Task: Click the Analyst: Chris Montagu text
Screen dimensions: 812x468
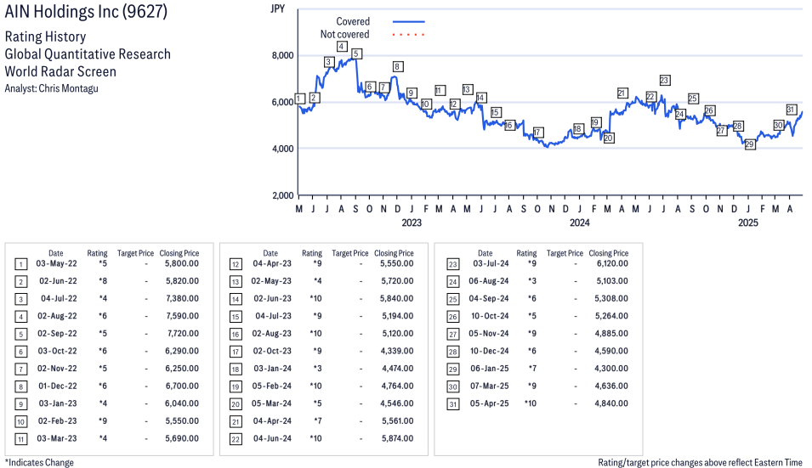Action: pyautogui.click(x=51, y=88)
